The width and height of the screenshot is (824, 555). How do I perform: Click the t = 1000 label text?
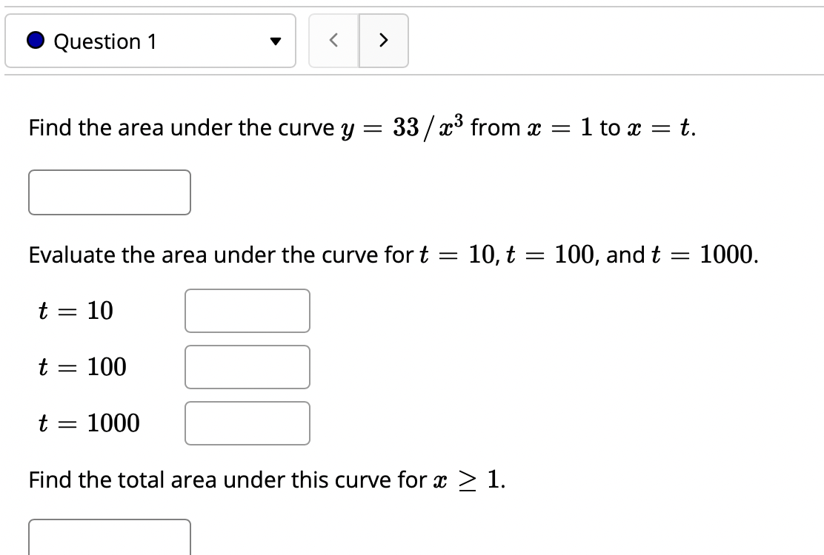pyautogui.click(x=89, y=423)
